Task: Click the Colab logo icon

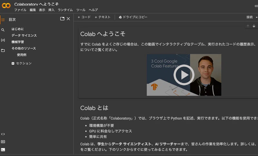Action: click(6, 5)
